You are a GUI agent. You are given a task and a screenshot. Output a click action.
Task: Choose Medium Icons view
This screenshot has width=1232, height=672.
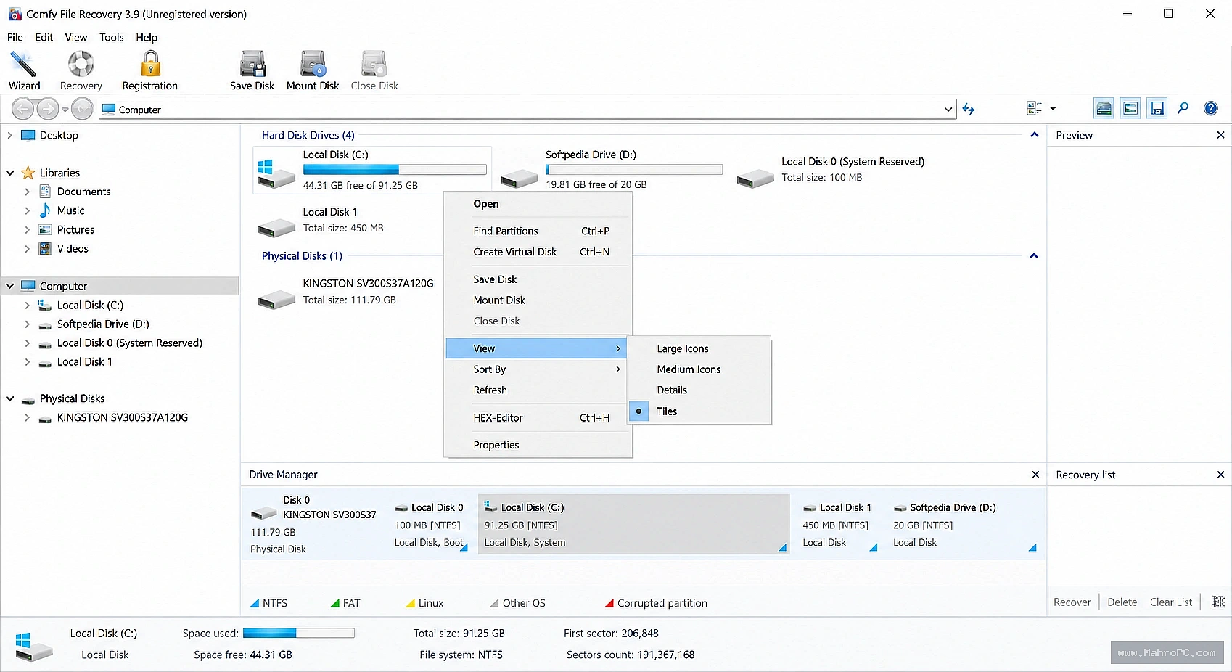[699, 369]
